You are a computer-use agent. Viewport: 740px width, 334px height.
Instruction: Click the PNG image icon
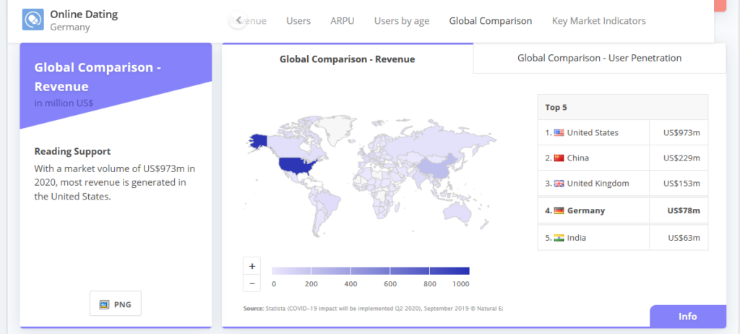[104, 304]
